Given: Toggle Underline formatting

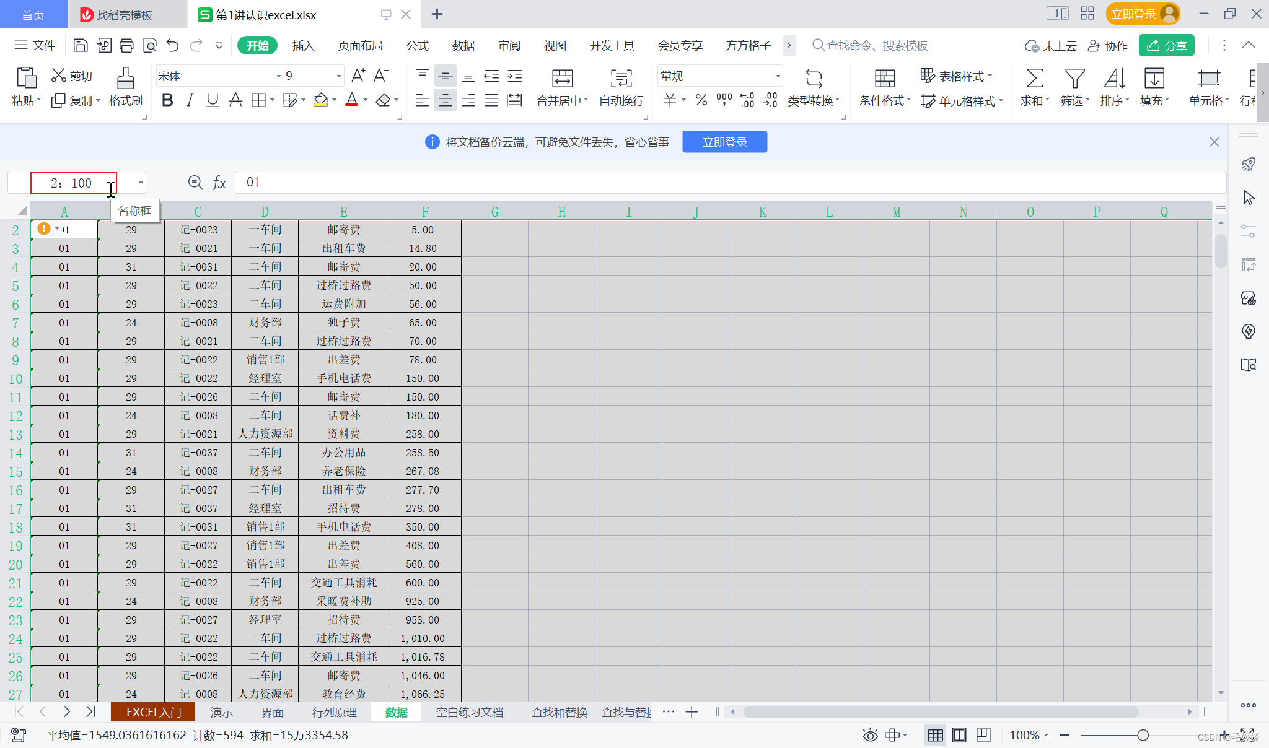Looking at the screenshot, I should 213,100.
